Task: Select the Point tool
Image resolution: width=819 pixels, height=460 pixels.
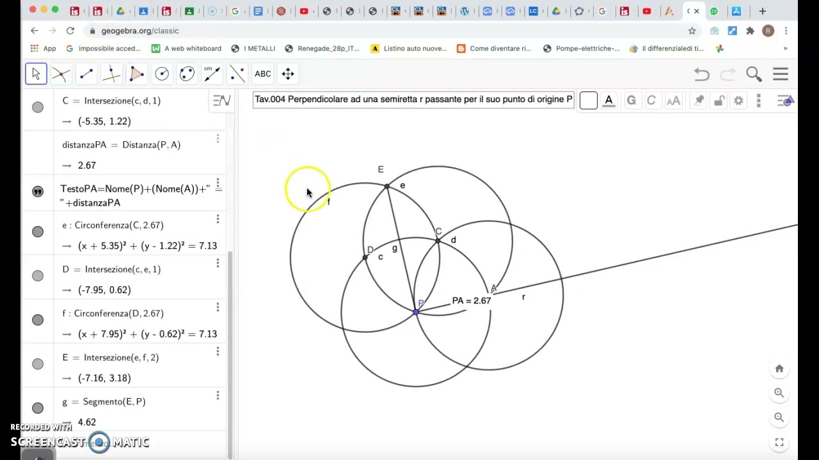Action: click(x=61, y=73)
